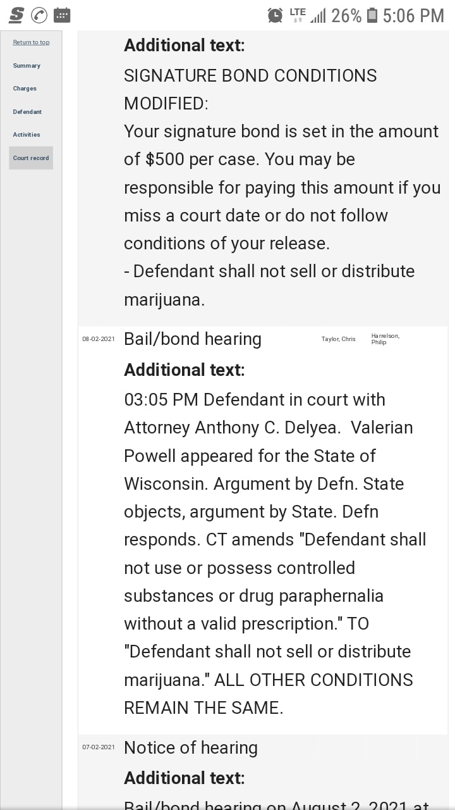Click the 07-02-2021 record date
Viewport: 455px width, 810px height.
pyautogui.click(x=99, y=747)
